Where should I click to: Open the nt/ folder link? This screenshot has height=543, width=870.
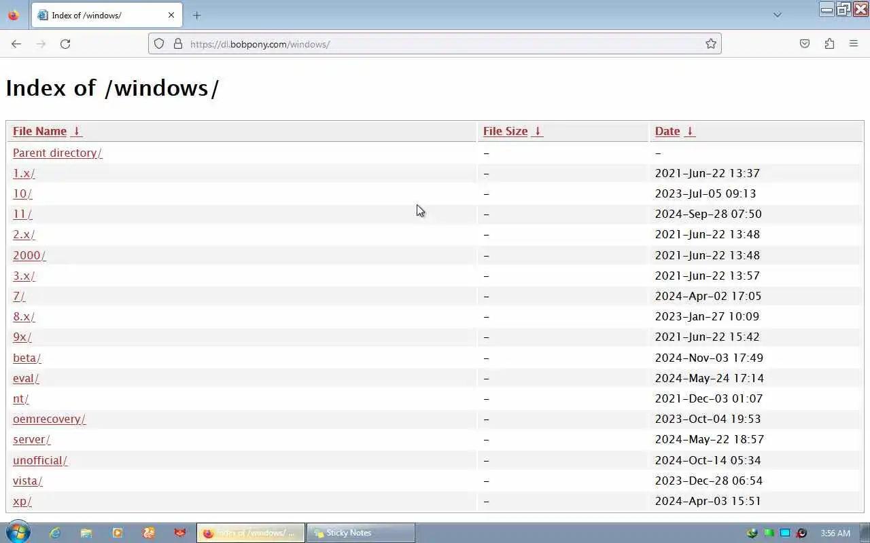(21, 398)
